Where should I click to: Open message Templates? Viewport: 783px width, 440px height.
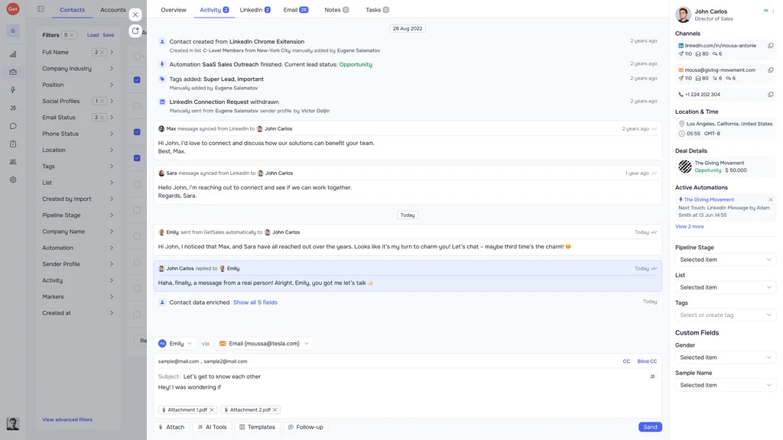(257, 427)
